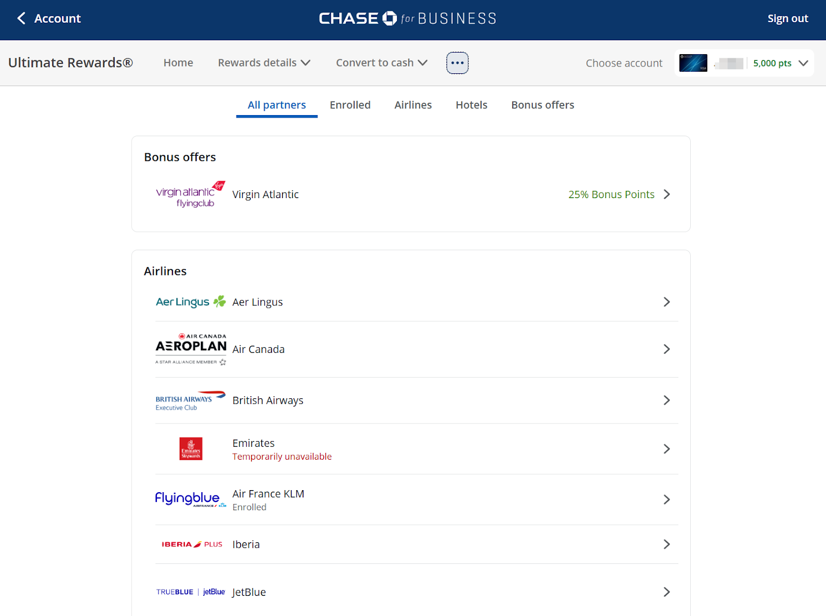This screenshot has width=826, height=616.
Task: Select the Iberia partner name
Action: click(x=246, y=544)
